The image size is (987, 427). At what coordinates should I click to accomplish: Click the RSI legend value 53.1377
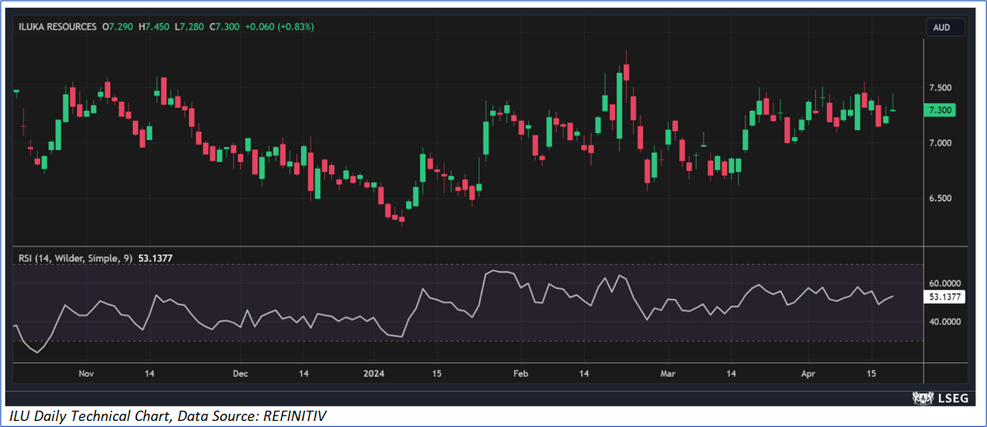(x=155, y=258)
